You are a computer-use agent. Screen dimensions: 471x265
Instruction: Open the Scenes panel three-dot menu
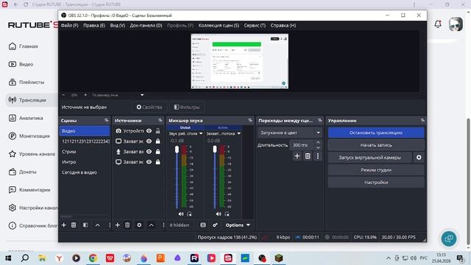pyautogui.click(x=110, y=225)
